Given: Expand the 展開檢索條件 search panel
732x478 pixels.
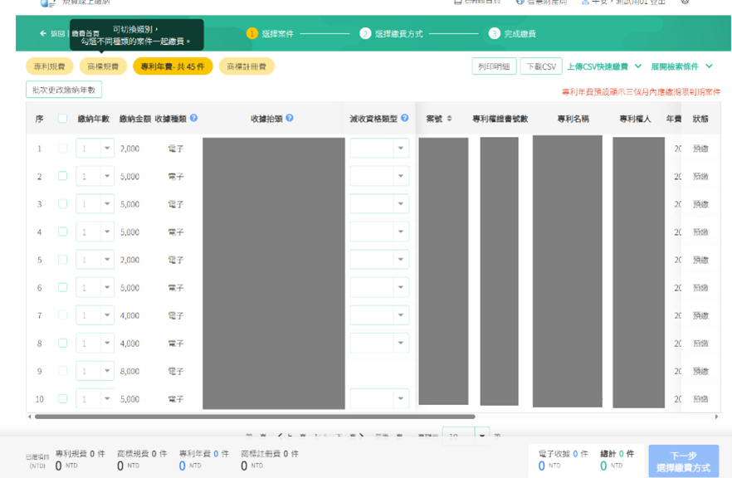Looking at the screenshot, I should (x=676, y=65).
